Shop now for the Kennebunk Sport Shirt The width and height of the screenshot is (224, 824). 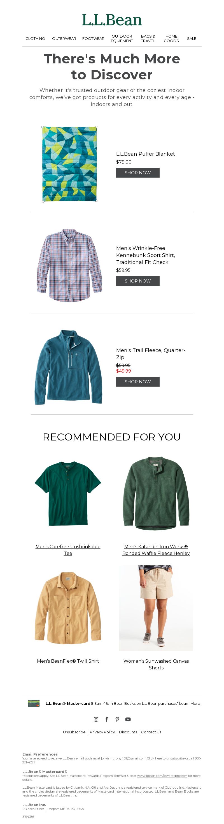coord(138,281)
